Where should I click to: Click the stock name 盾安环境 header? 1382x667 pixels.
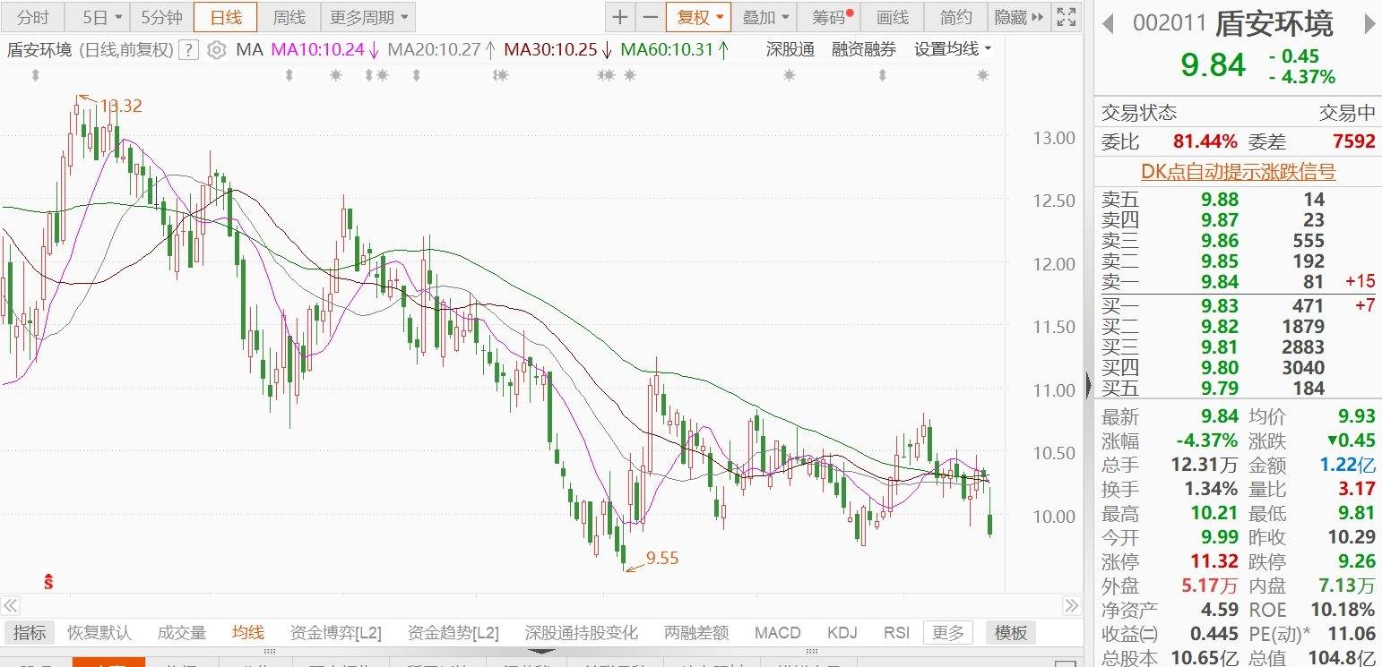coord(1274,24)
